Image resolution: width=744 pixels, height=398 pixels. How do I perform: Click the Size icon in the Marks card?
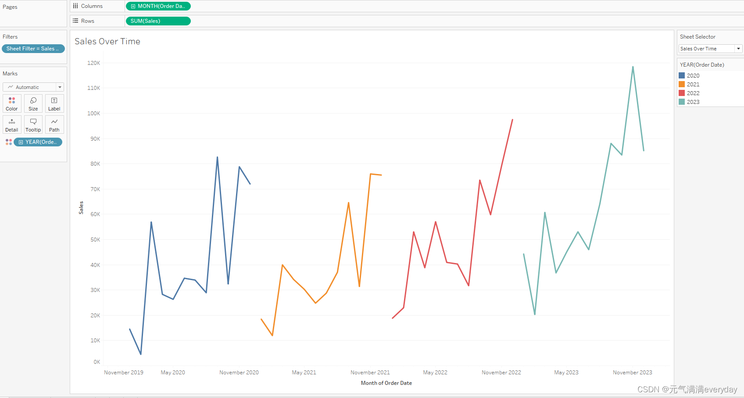33,103
